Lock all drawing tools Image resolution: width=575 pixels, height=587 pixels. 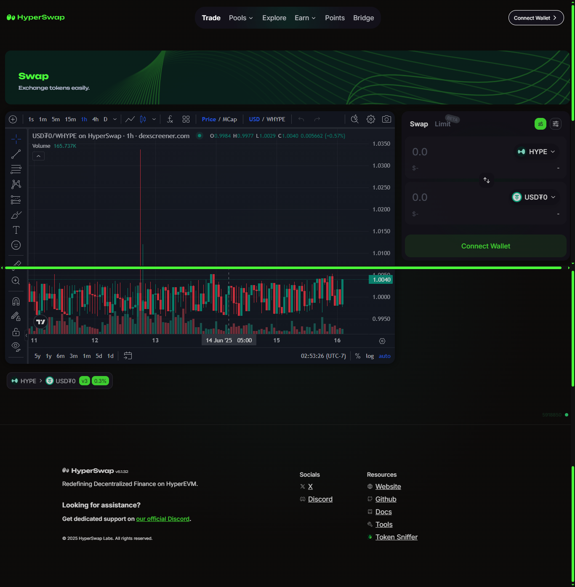pyautogui.click(x=16, y=332)
